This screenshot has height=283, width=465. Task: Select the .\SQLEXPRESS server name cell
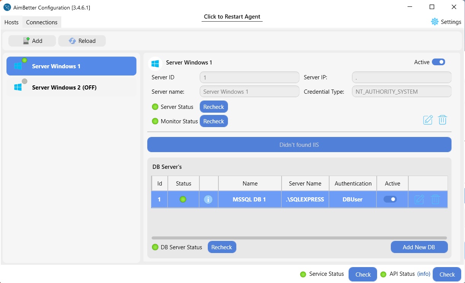pyautogui.click(x=305, y=199)
